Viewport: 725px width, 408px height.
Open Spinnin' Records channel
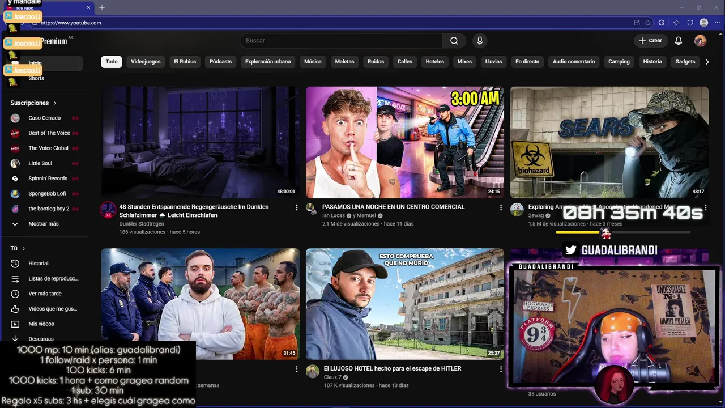pos(44,178)
